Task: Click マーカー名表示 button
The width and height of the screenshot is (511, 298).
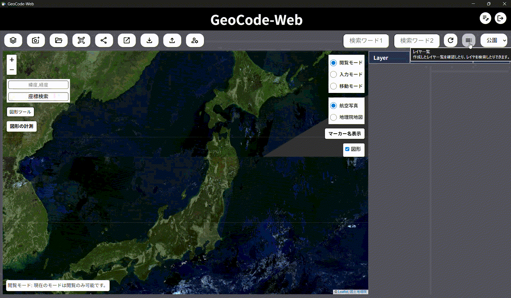Action: pyautogui.click(x=345, y=134)
